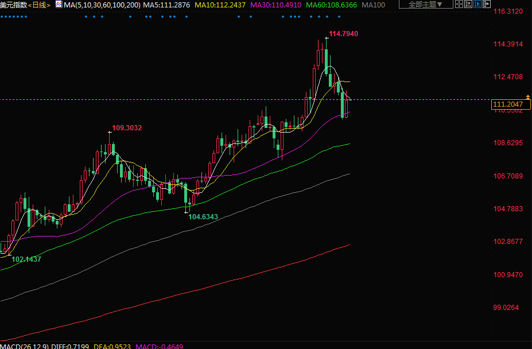Click the jump-to-chart-start icon
532x349 pixels.
tap(468, 4)
